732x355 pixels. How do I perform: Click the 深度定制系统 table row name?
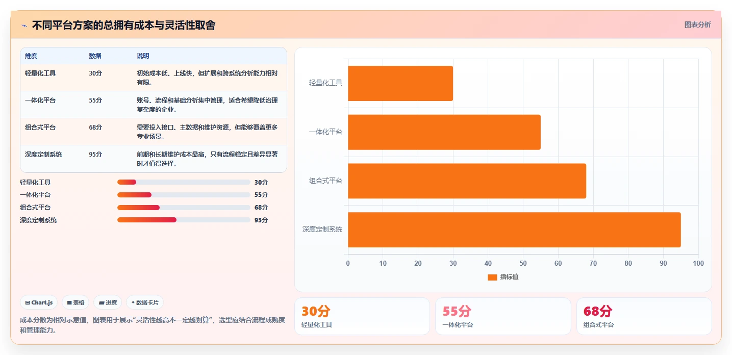click(x=43, y=154)
